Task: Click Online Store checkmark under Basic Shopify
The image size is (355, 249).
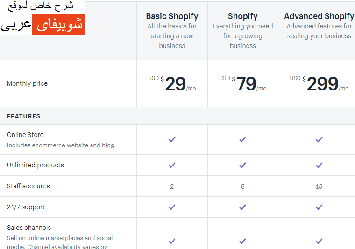Action: click(172, 139)
